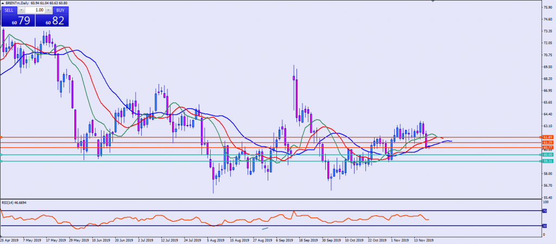Select the 60.77 orange price level label
556x244 pixels.
(x=547, y=147)
